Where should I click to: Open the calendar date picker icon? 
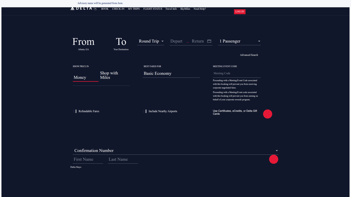[209, 41]
